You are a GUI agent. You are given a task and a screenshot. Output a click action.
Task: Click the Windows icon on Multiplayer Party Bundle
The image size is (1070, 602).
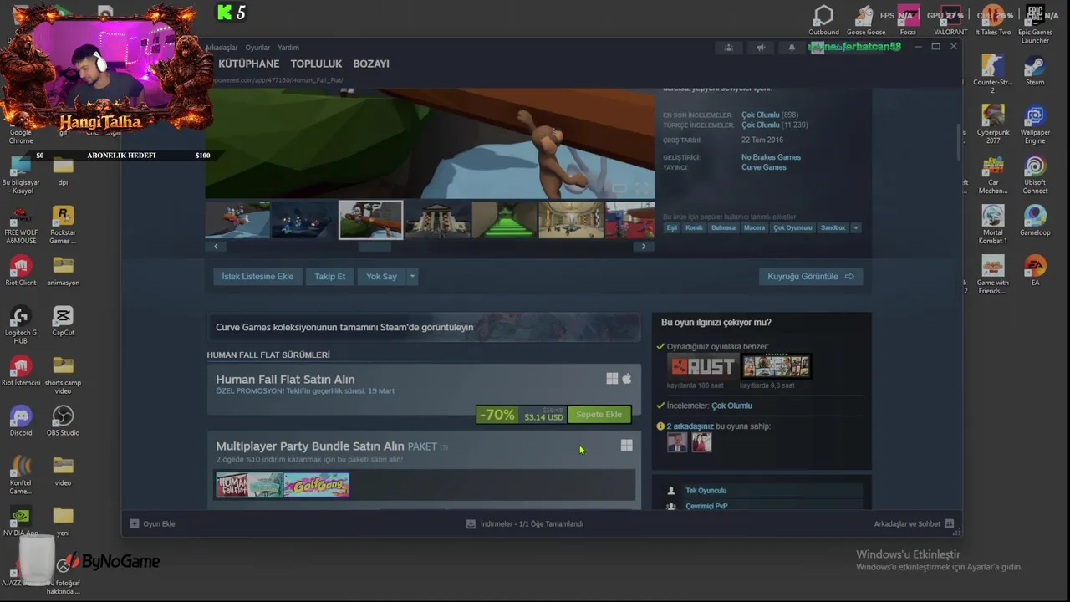click(626, 446)
